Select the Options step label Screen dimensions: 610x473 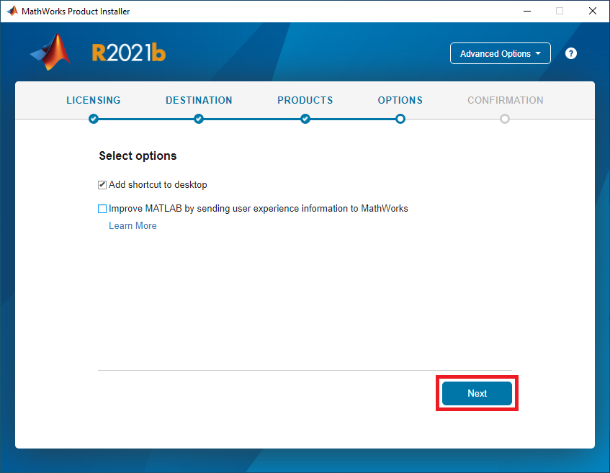[400, 100]
